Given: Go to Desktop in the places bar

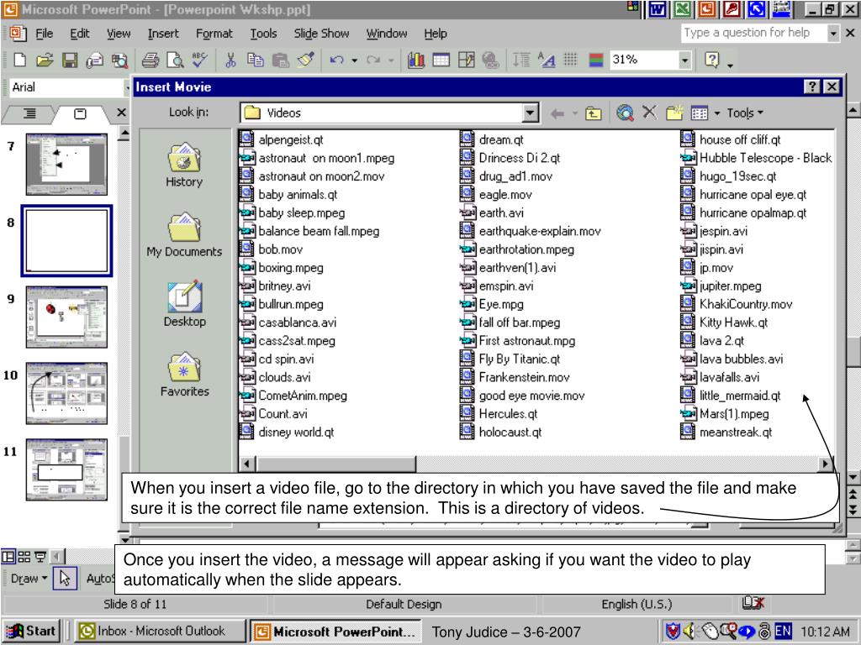Looking at the screenshot, I should [x=184, y=304].
